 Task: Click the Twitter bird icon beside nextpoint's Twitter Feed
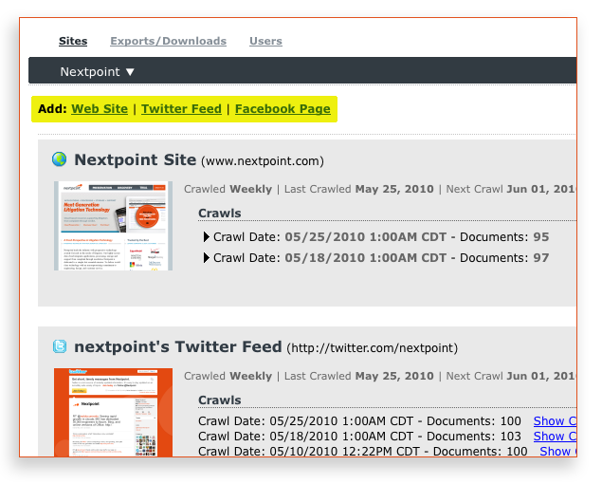tap(60, 346)
